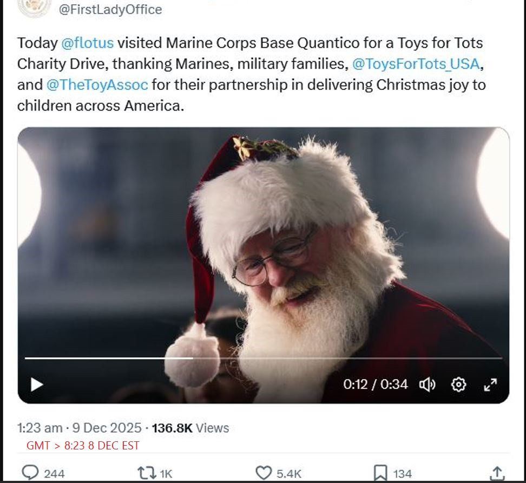Click the 0:12 / 0:34 time display
This screenshot has width=526, height=483.
coord(375,384)
